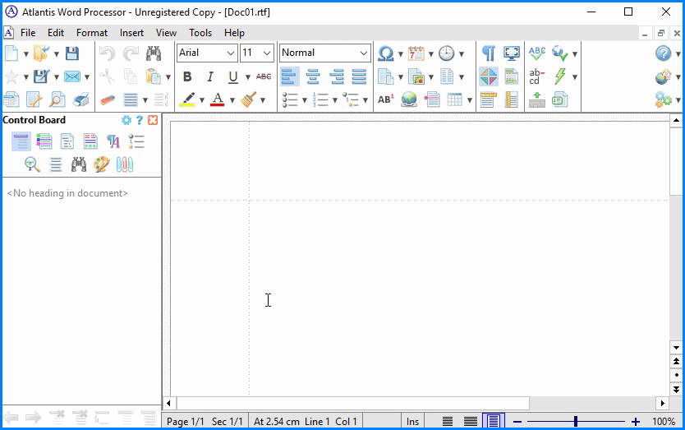Viewport: 685px width, 430px height.
Task: Toggle Underline formatting
Action: point(232,76)
